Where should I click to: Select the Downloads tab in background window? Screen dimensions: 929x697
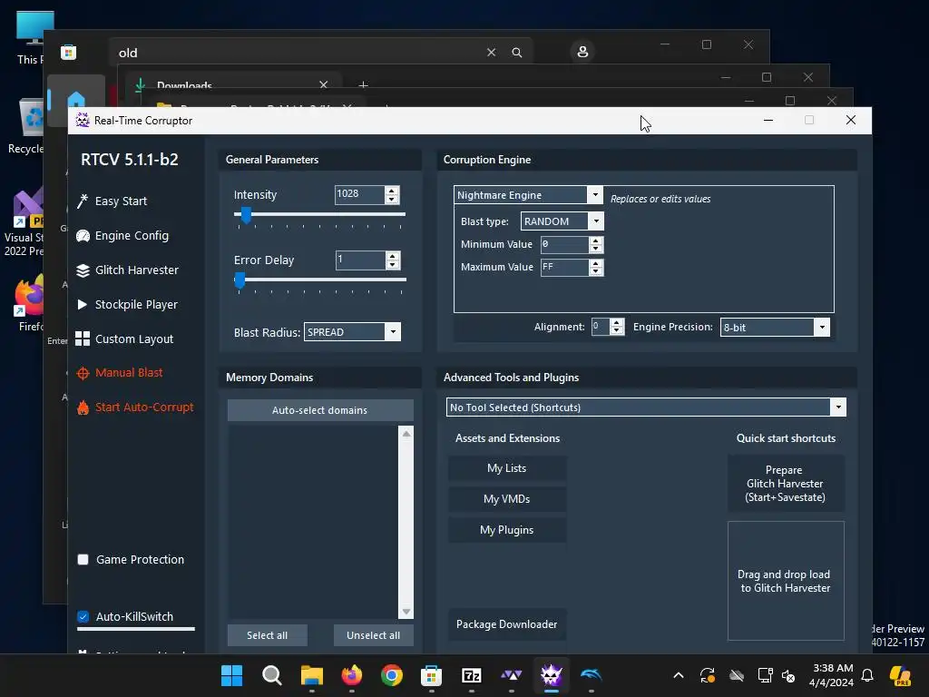[232, 84]
